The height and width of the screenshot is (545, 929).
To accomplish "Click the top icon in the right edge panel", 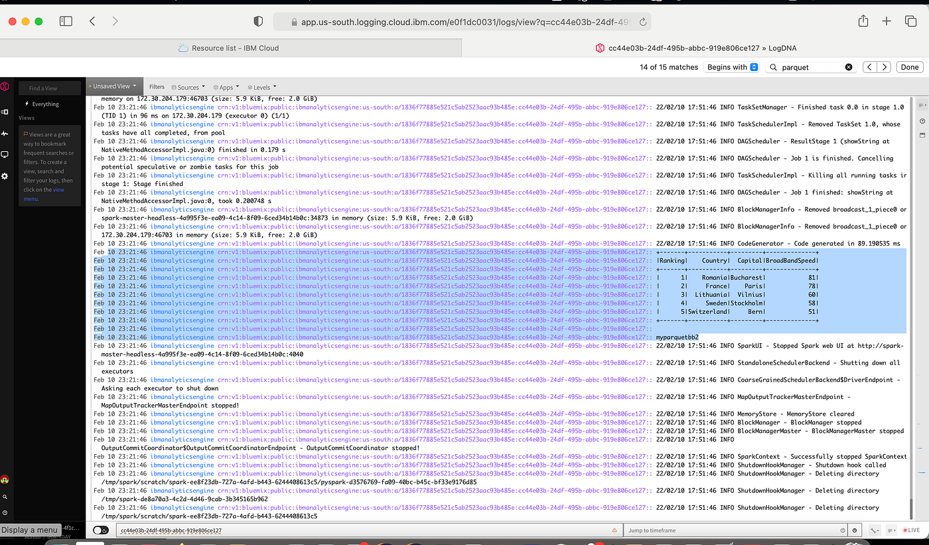I will (922, 106).
